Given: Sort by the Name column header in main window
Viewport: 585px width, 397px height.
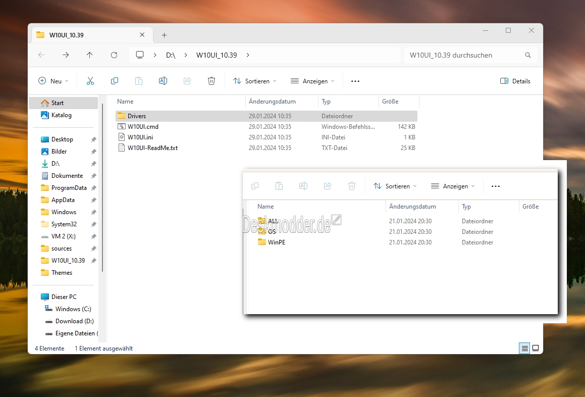Looking at the screenshot, I should coord(181,102).
